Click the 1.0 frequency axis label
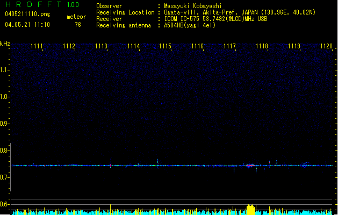This screenshot has width=338, height=215. coord(4,97)
